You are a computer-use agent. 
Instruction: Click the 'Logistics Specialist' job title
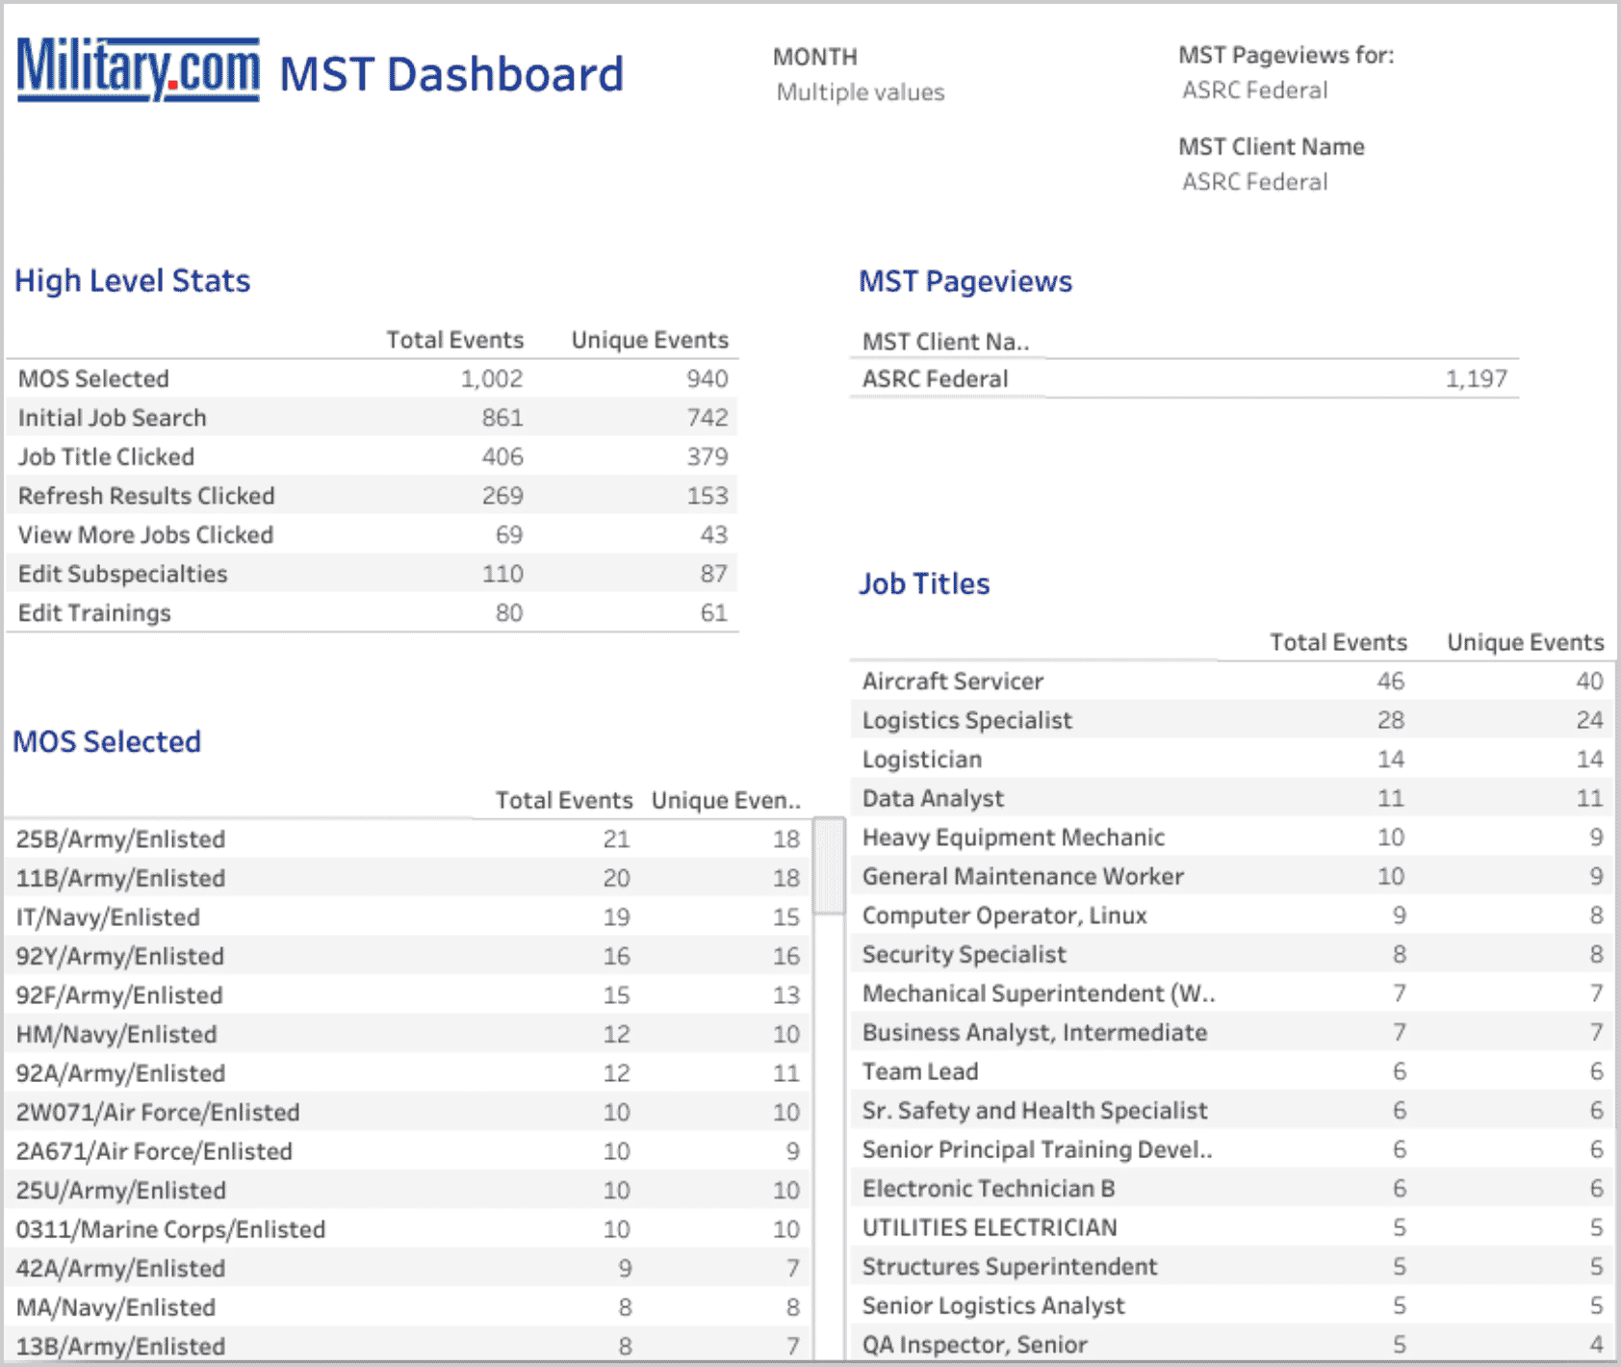966,720
